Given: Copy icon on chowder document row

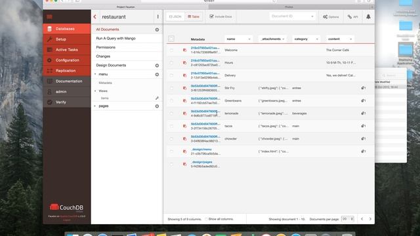Looking at the screenshot, I should pos(184,139).
